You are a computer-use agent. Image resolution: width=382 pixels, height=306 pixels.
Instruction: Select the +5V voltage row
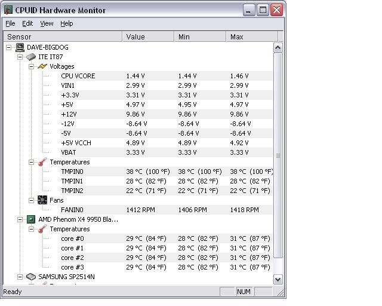(x=167, y=105)
